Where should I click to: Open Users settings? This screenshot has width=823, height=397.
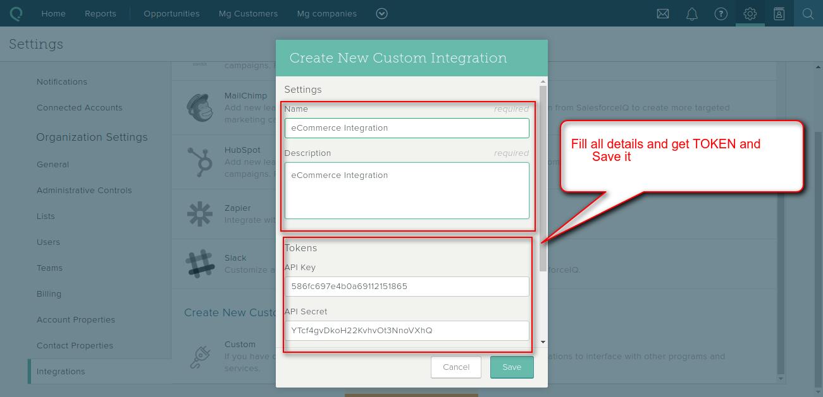49,242
